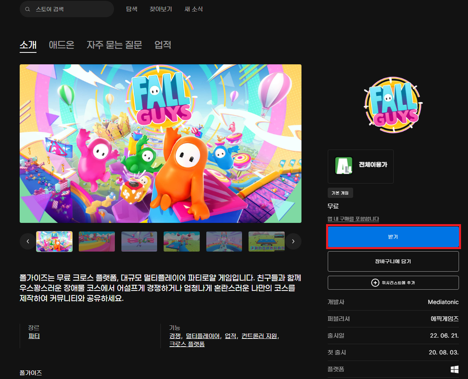Viewport: 468px width, 379px height.
Task: Select the sixth thumbnail showing level editor
Action: (267, 241)
